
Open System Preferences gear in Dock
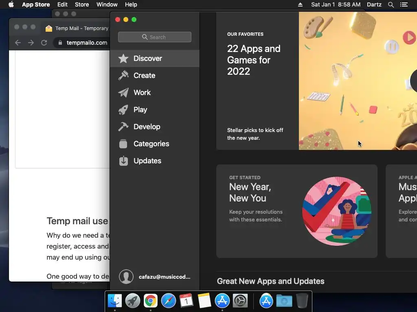click(x=240, y=301)
